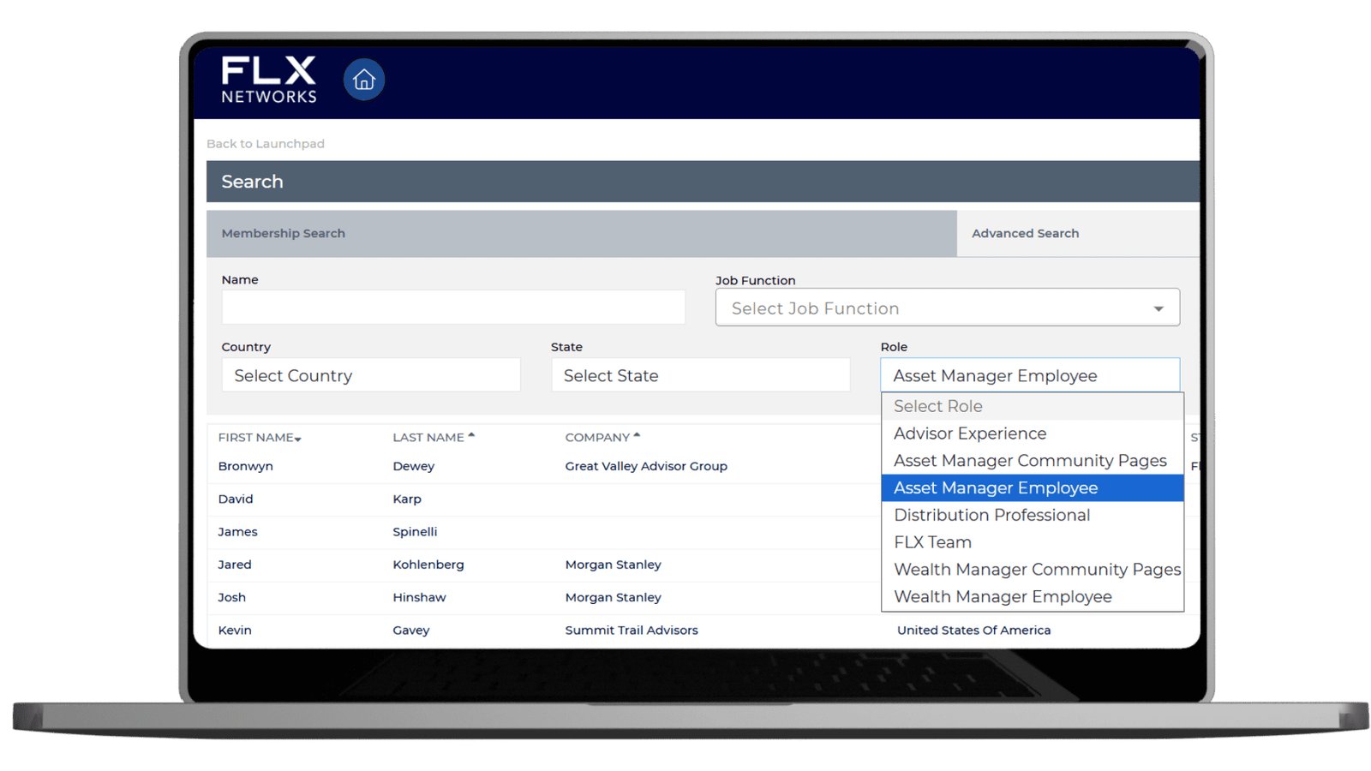This screenshot has height=771, width=1371.
Task: Open the Select Country dropdown
Action: click(370, 376)
